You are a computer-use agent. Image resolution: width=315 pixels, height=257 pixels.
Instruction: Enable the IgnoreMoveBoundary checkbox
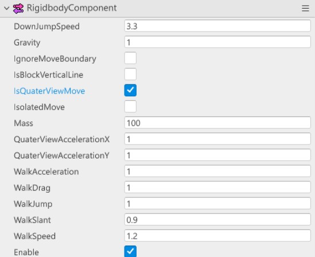coord(130,58)
